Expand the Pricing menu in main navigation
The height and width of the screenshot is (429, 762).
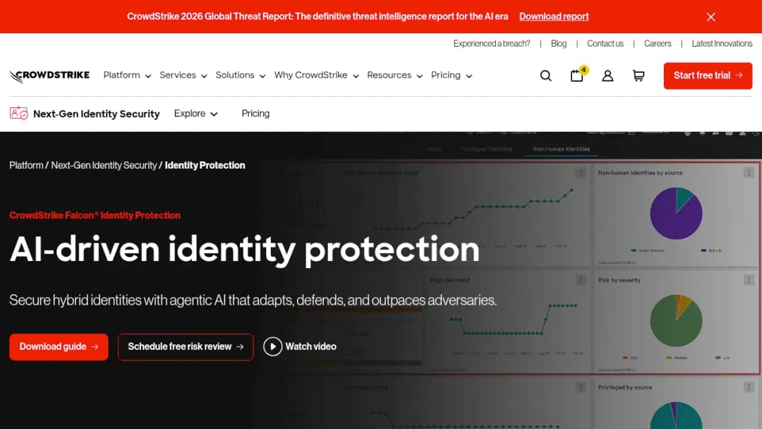tap(452, 75)
